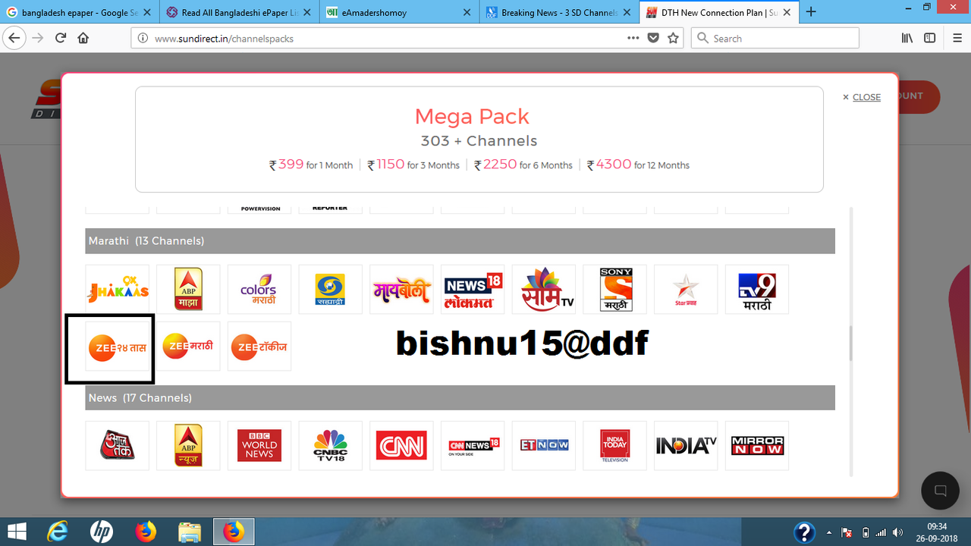Screen dimensions: 971x546
Task: Click the CNBC TV18 channel logo
Action: [x=330, y=446]
